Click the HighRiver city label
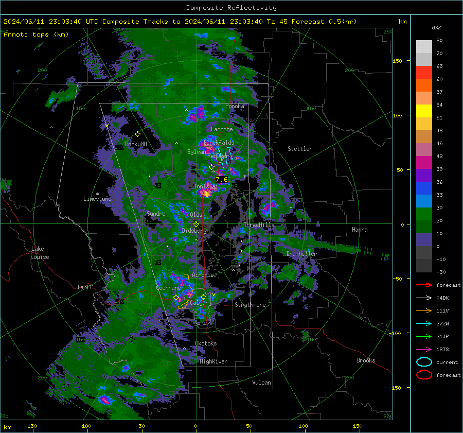The image size is (463, 433). [213, 361]
